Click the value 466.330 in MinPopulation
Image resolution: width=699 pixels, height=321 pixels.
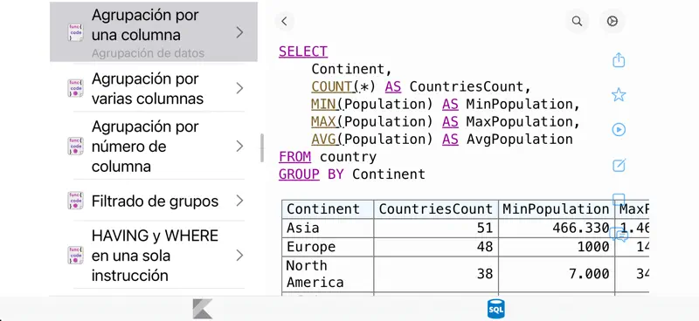581,228
